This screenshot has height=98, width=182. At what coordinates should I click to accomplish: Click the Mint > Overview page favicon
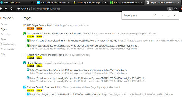click(25, 63)
